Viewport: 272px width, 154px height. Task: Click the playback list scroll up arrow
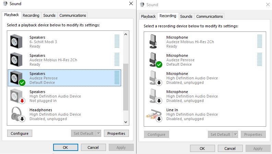pyautogui.click(x=126, y=34)
